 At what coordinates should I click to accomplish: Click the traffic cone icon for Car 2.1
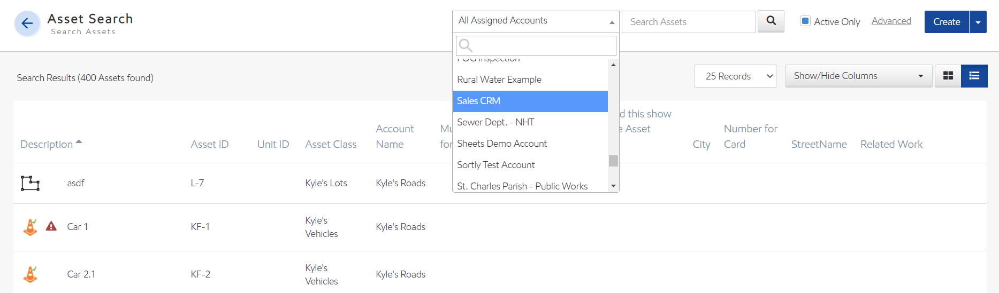pyautogui.click(x=30, y=274)
